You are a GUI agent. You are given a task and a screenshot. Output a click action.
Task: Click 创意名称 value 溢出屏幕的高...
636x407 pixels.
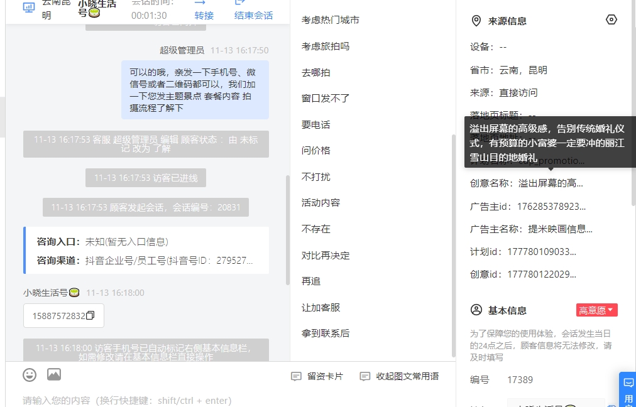[551, 183]
